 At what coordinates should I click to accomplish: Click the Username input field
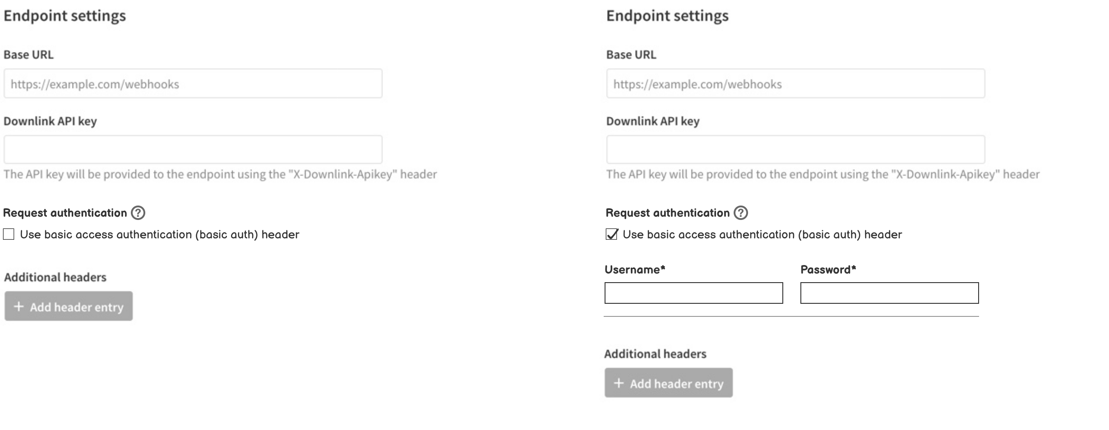[693, 293]
